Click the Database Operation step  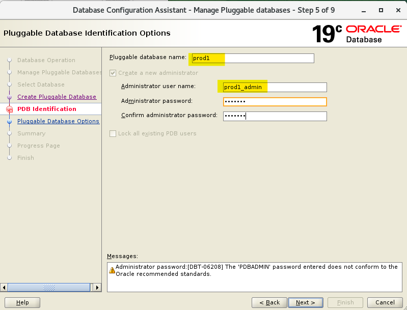(46, 60)
